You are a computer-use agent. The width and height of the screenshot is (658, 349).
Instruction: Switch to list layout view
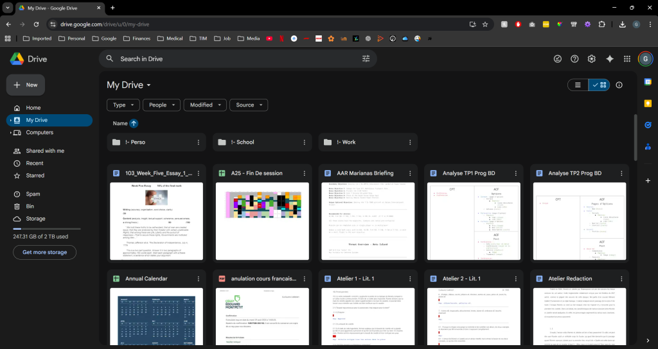pyautogui.click(x=578, y=85)
